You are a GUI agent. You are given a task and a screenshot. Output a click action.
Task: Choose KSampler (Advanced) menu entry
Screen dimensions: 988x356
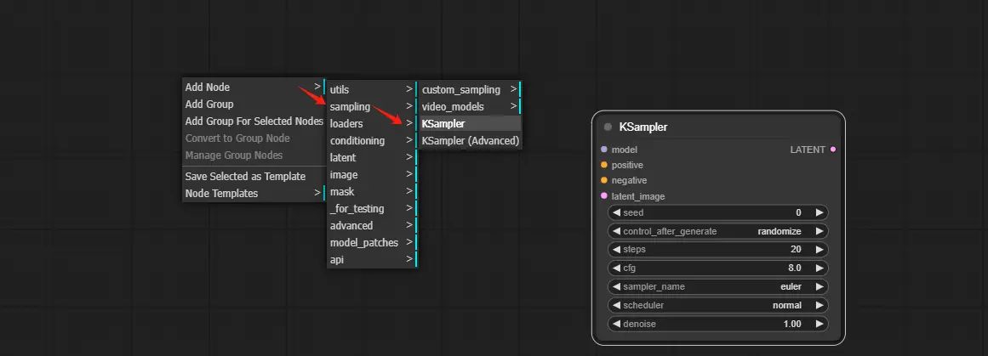(x=470, y=141)
